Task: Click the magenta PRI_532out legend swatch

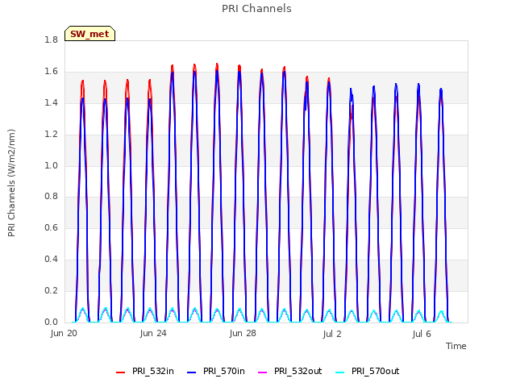Action: [263, 372]
